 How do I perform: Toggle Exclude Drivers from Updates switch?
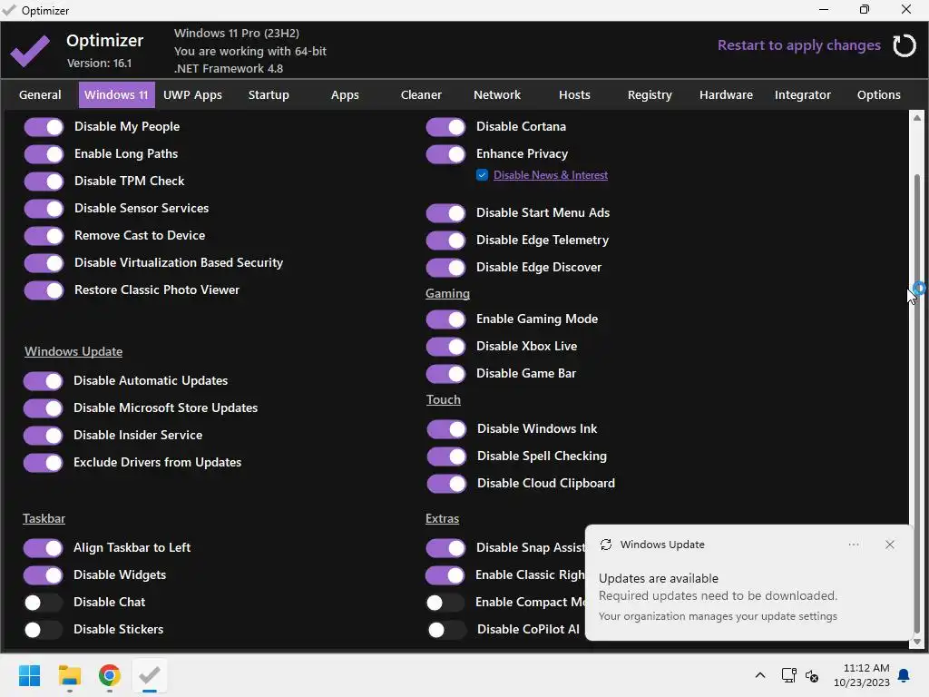click(44, 463)
